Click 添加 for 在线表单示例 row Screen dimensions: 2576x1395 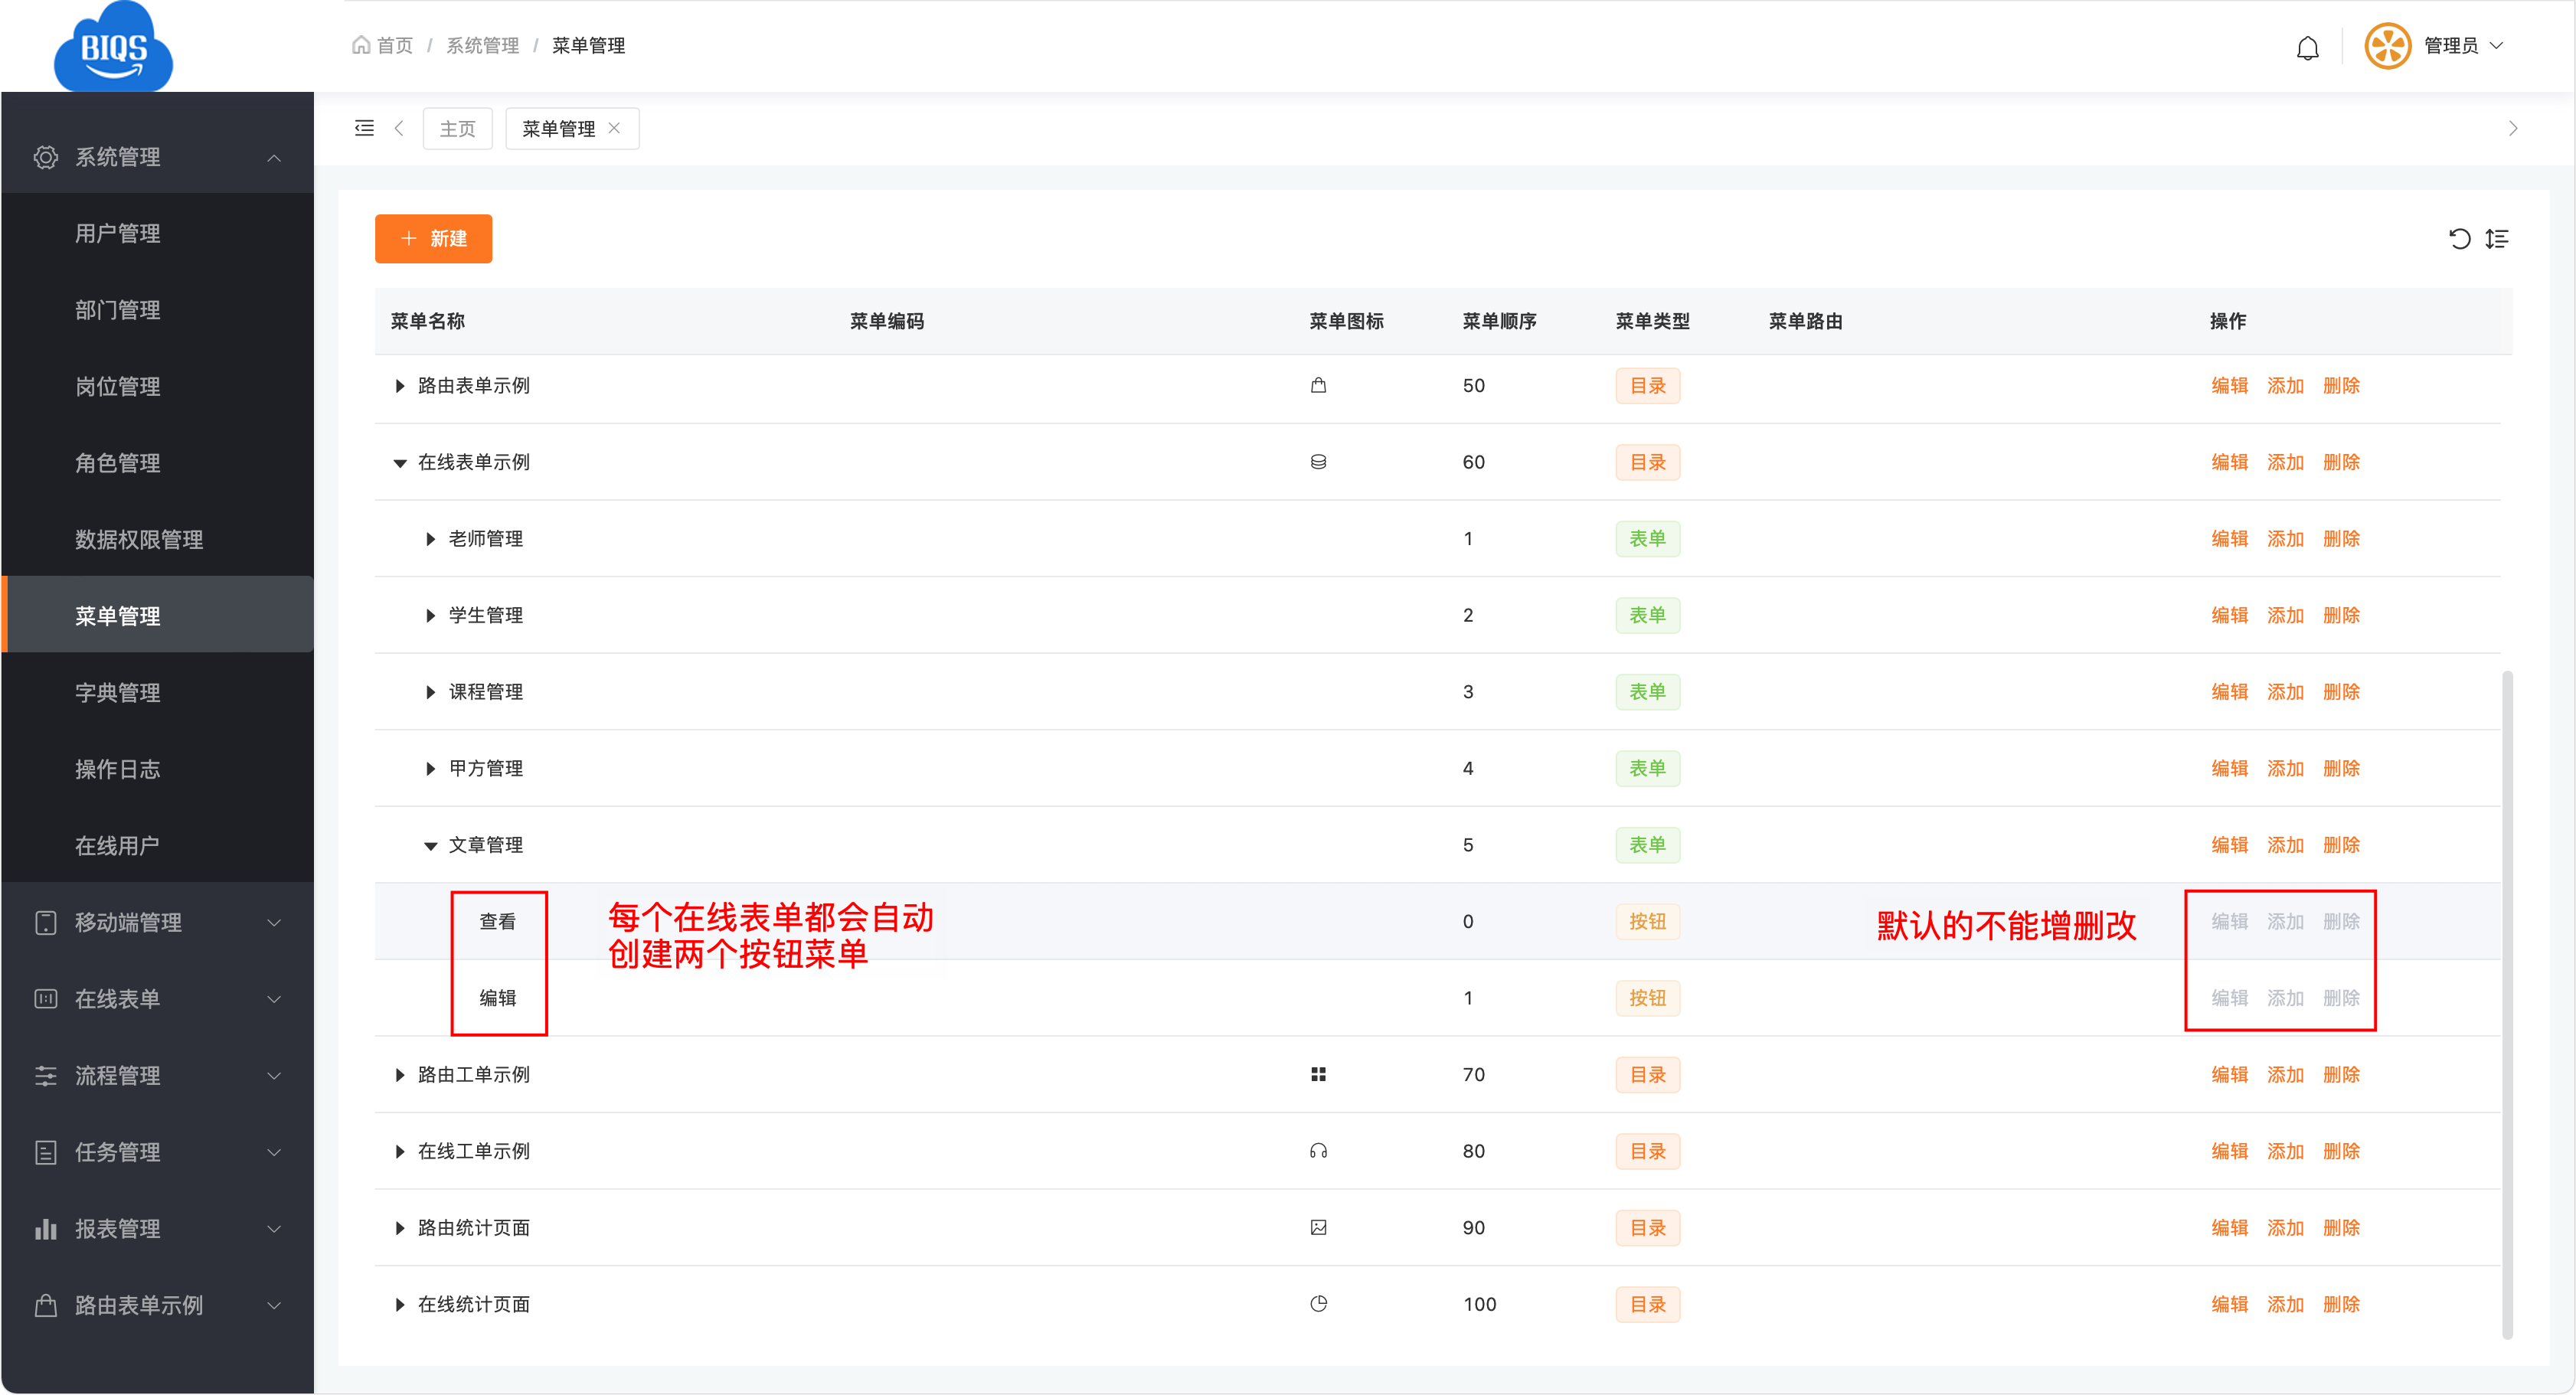click(2285, 463)
